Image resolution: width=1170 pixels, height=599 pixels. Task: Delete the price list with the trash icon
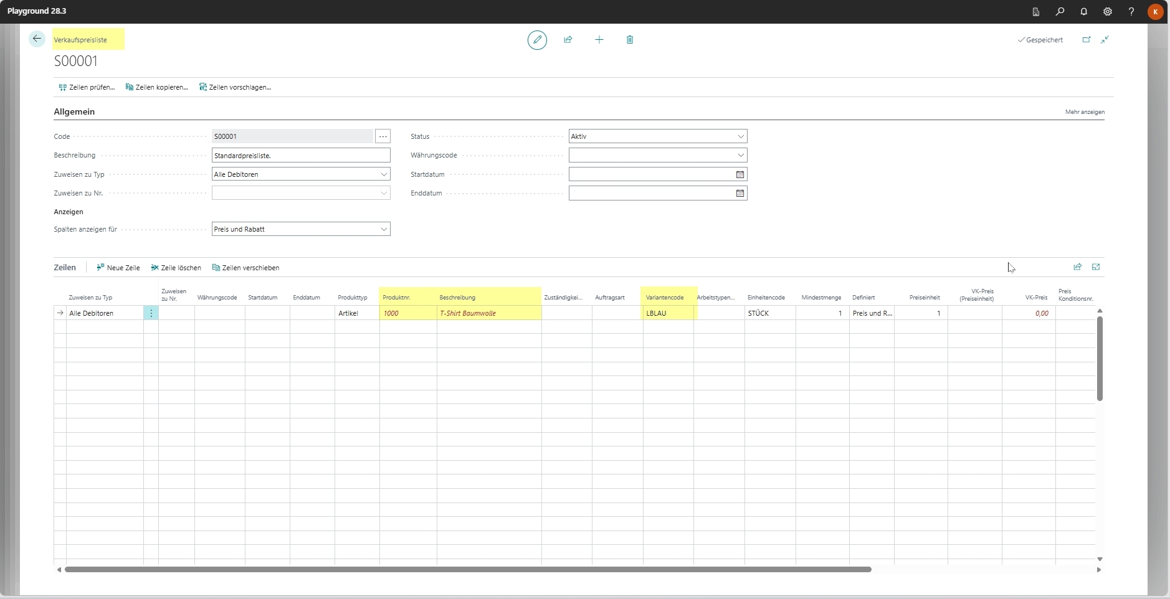(x=630, y=40)
